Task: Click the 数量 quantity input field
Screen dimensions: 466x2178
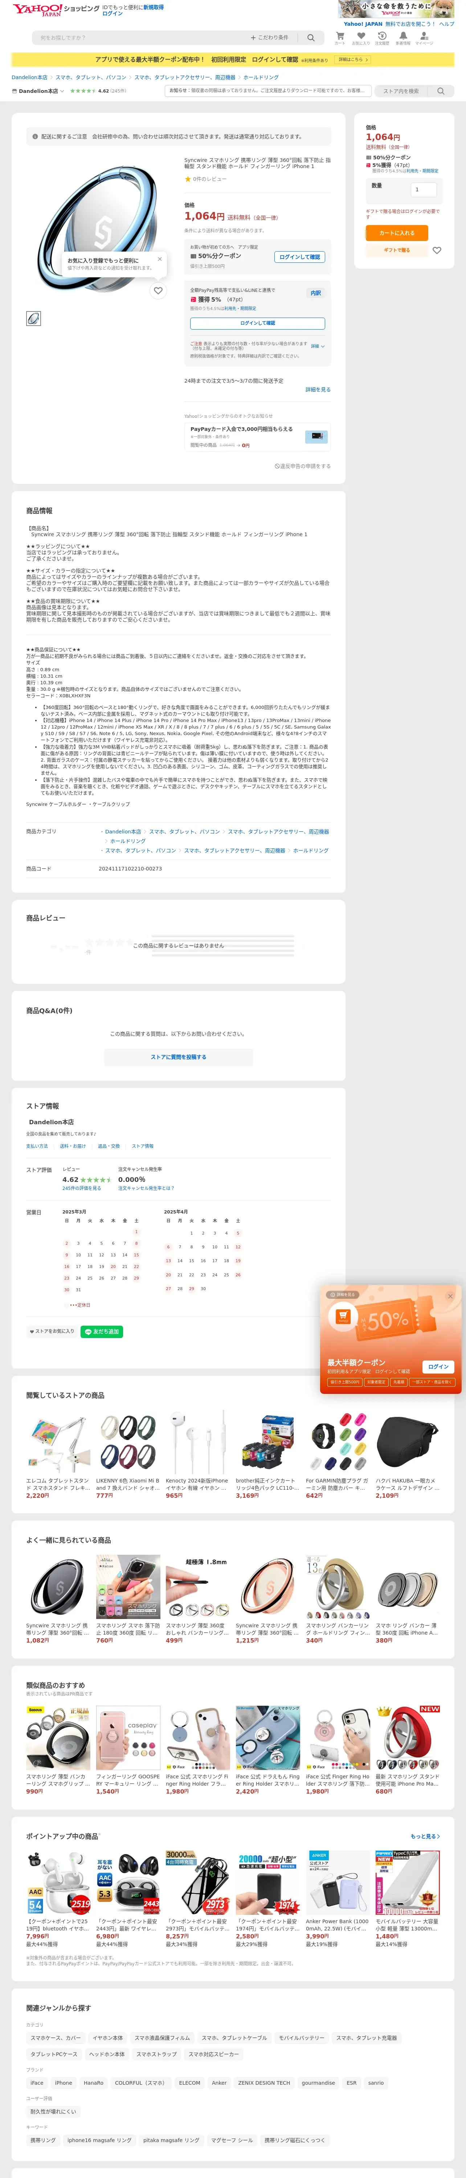Action: click(x=423, y=189)
